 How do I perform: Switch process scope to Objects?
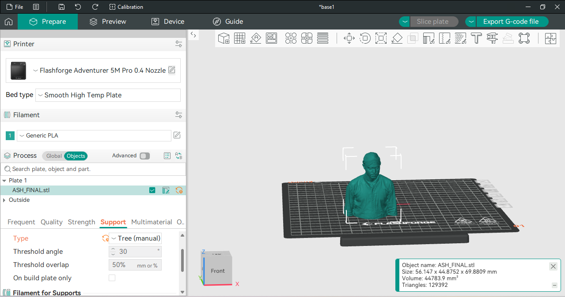point(76,156)
